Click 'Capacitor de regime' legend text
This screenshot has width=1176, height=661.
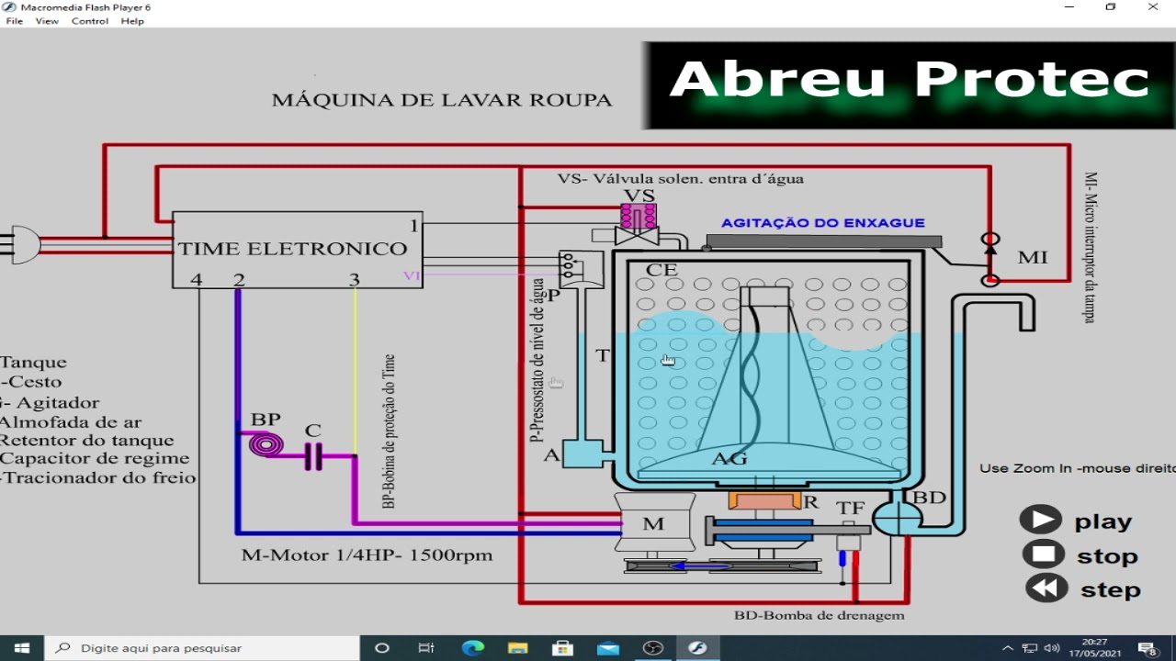tap(94, 459)
